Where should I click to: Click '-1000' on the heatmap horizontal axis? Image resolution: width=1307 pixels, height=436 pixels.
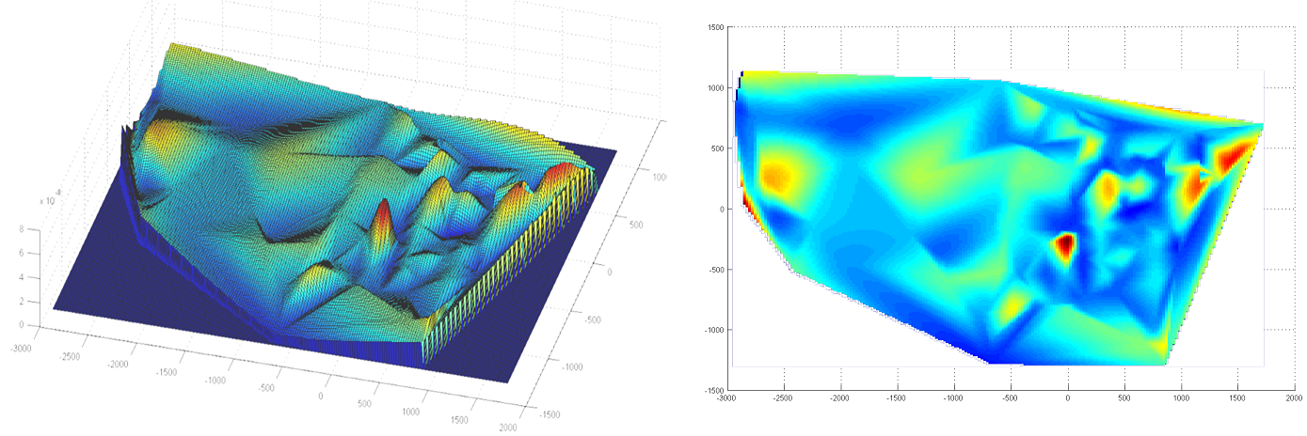pyautogui.click(x=954, y=397)
